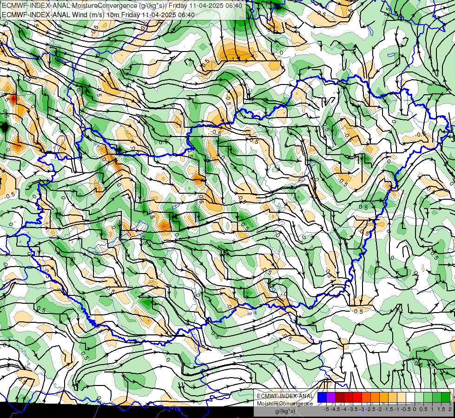This screenshot has width=455, height=418.
Task: Click the legend tick label -1.5
Action: click(388, 409)
